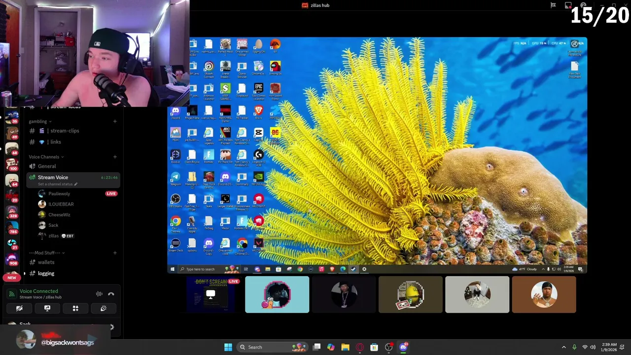Open Steam in streamed taskbar
The height and width of the screenshot is (355, 631).
click(353, 269)
